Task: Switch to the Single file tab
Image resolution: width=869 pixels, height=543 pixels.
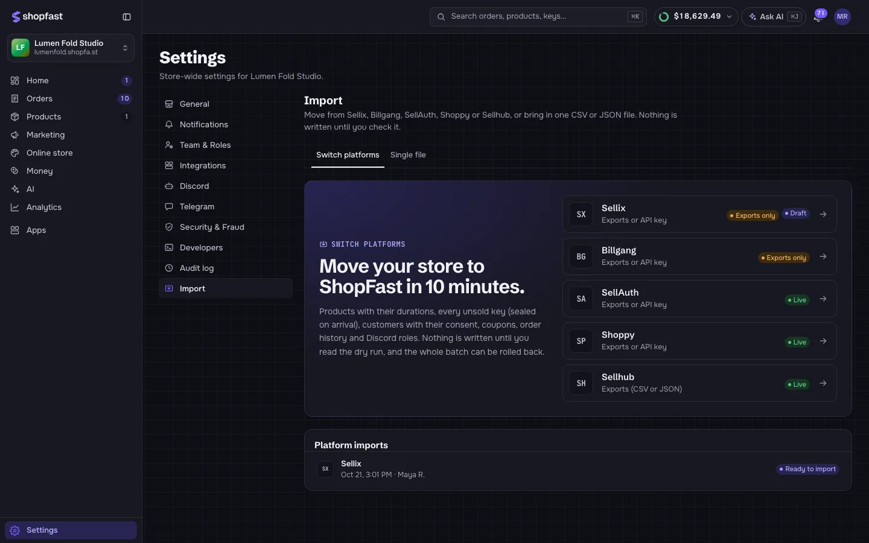Action: [408, 155]
